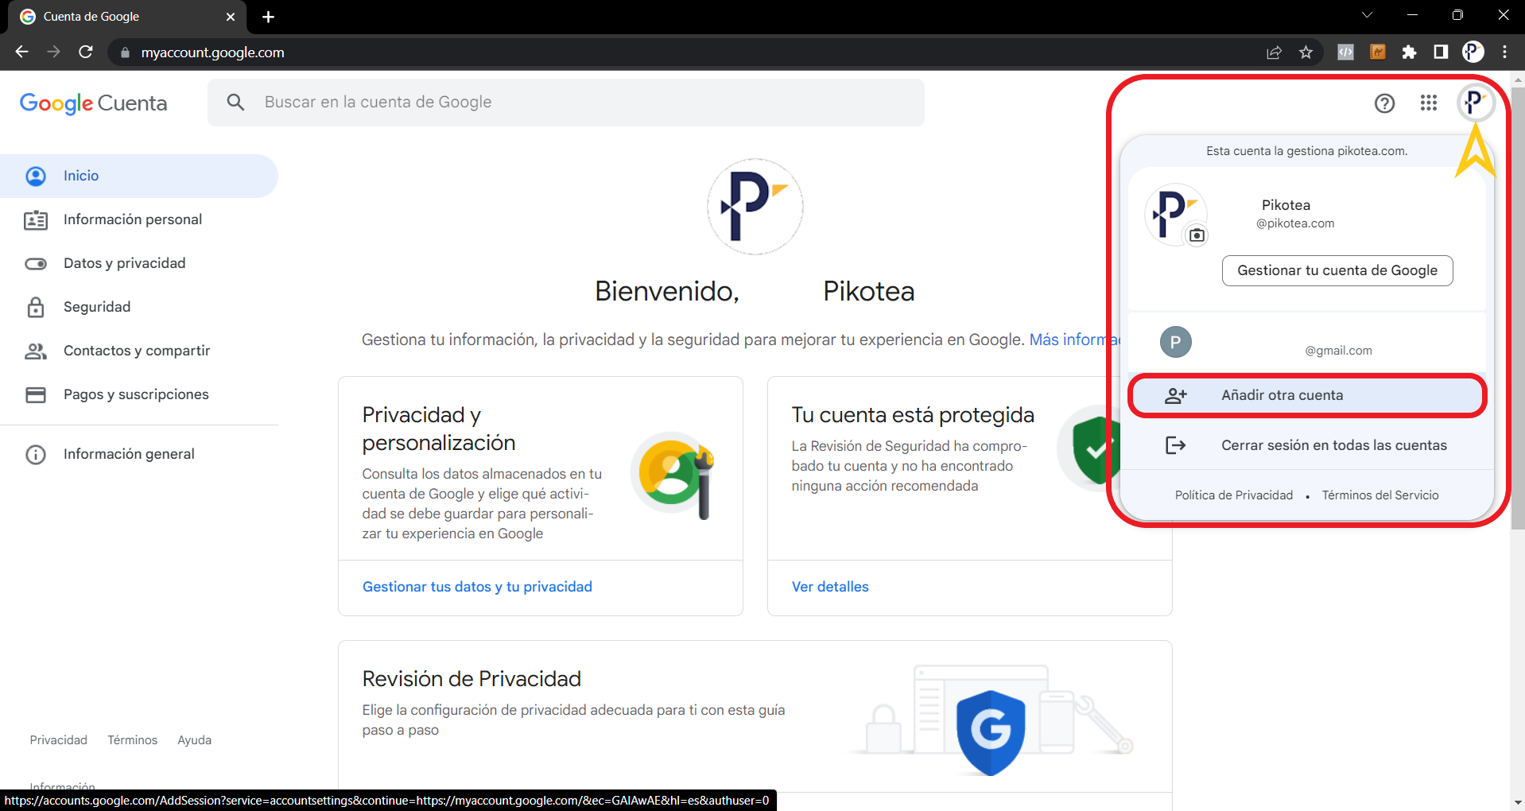Image resolution: width=1525 pixels, height=811 pixels.
Task: Open Contactos y compartir in the sidebar
Action: [139, 351]
